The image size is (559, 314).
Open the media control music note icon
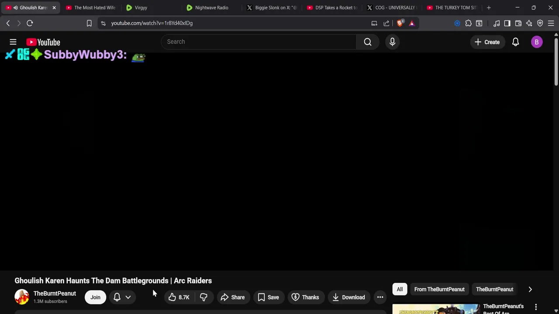click(x=497, y=23)
